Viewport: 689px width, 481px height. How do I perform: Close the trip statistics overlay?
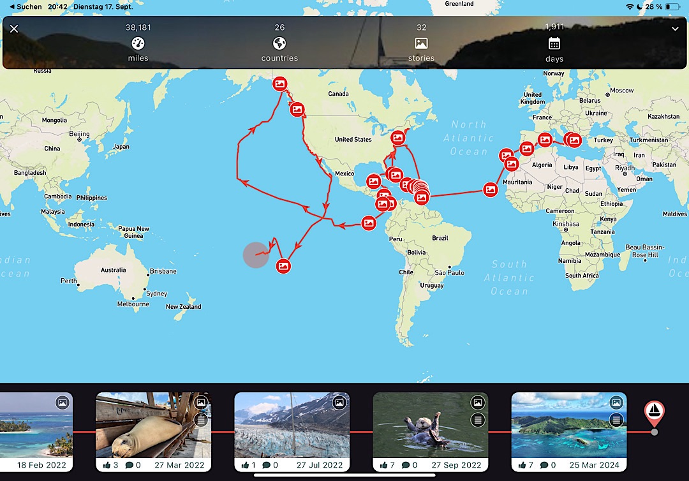[x=14, y=29]
